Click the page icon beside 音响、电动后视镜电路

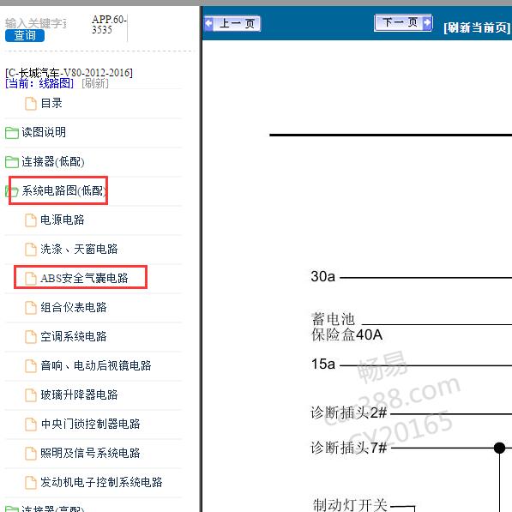click(x=31, y=365)
